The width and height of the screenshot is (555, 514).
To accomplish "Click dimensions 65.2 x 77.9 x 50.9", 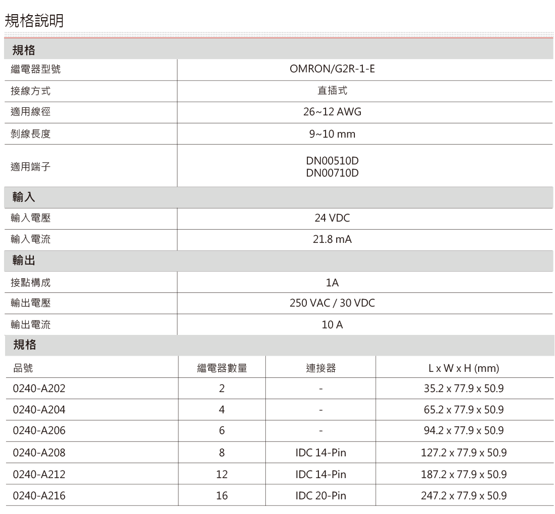I will click(464, 409).
